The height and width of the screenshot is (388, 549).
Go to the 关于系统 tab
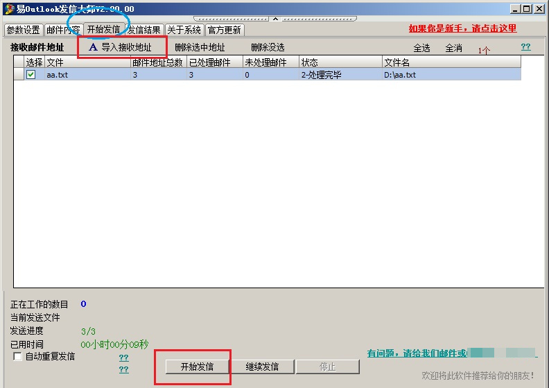(x=184, y=30)
